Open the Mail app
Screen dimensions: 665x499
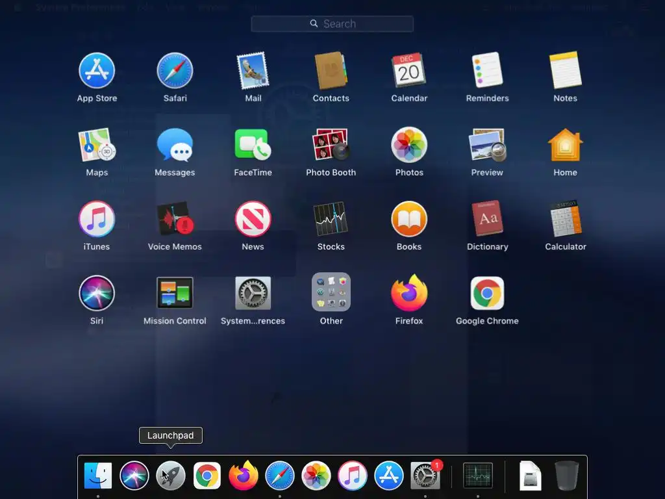point(253,70)
